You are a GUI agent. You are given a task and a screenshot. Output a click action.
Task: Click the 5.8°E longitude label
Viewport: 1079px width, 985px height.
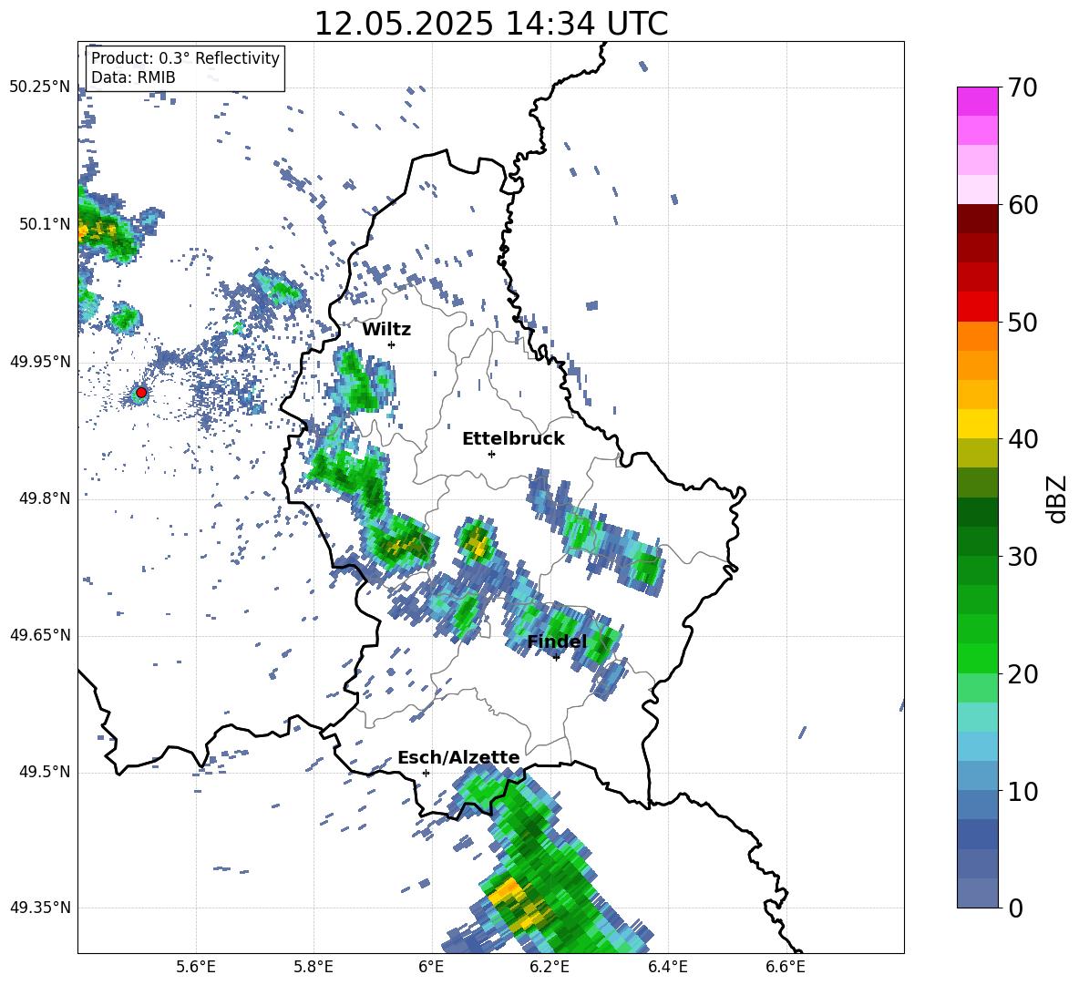click(x=313, y=968)
